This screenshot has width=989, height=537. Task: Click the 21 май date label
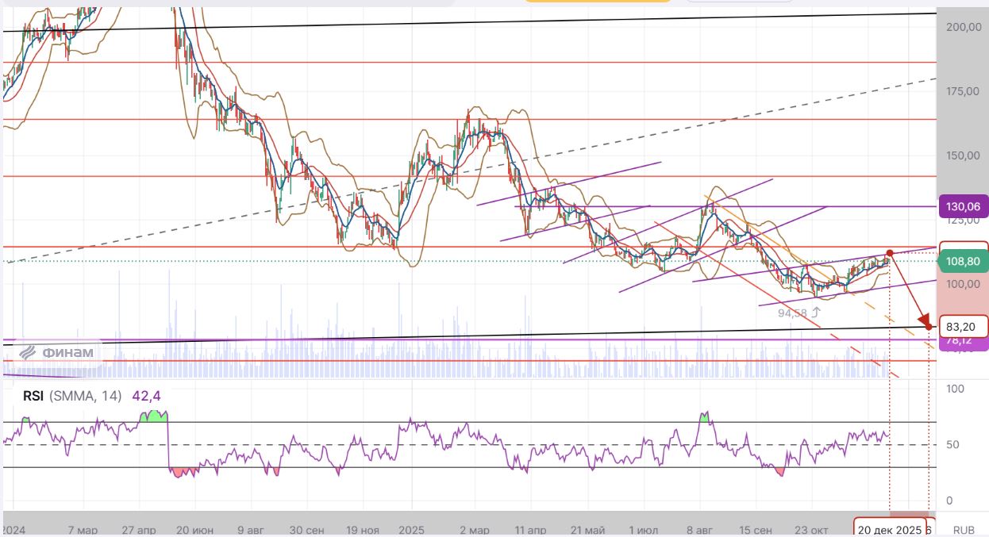pyautogui.click(x=588, y=529)
